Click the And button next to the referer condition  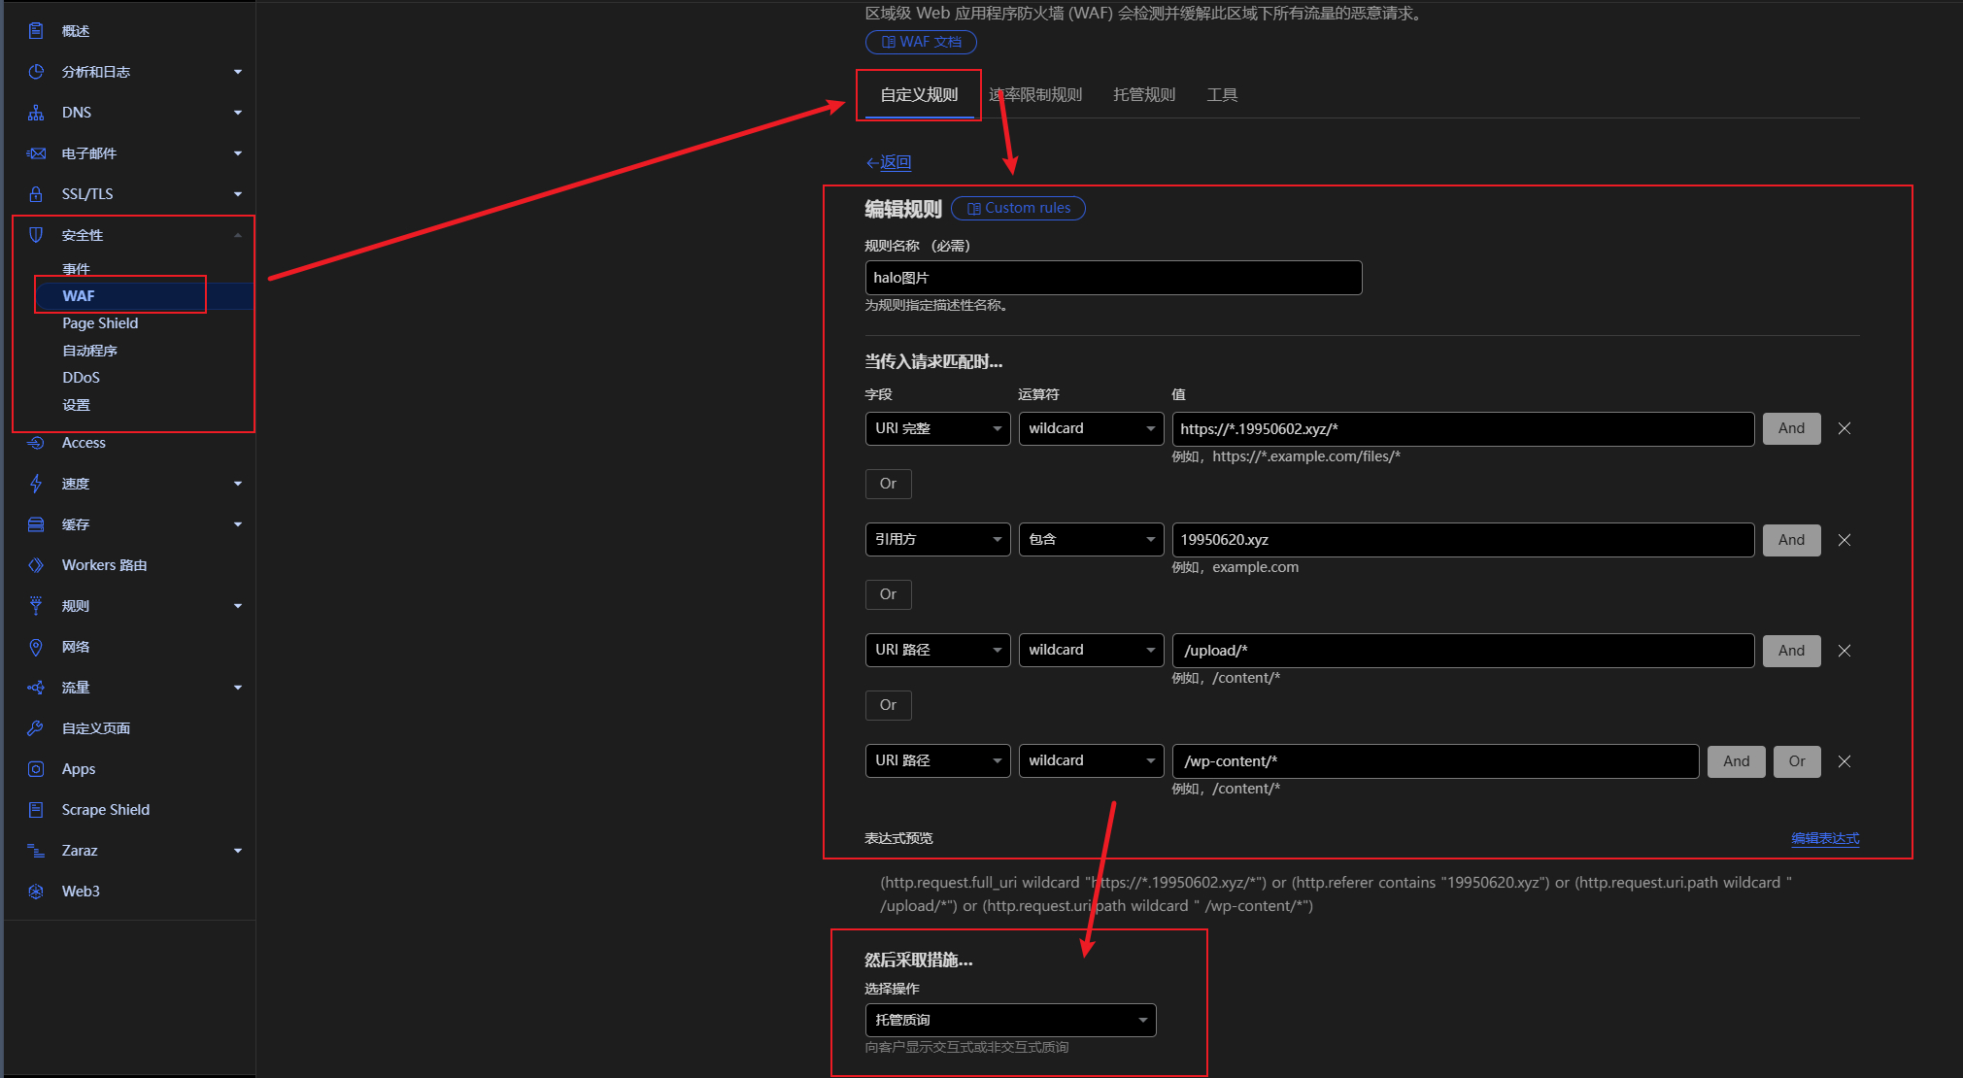pyautogui.click(x=1791, y=539)
